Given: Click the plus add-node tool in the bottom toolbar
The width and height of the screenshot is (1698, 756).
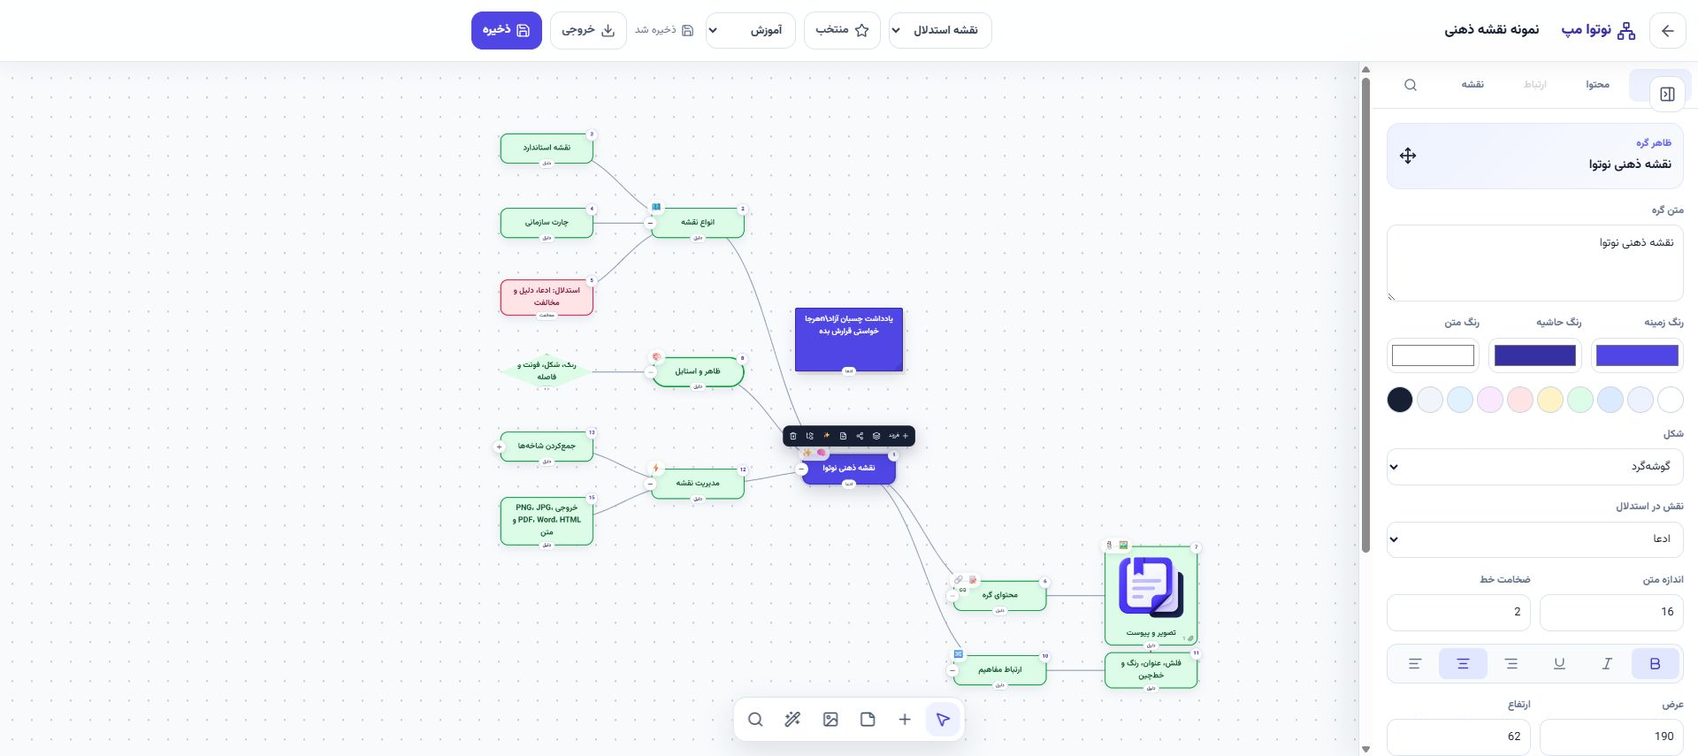Looking at the screenshot, I should (905, 720).
